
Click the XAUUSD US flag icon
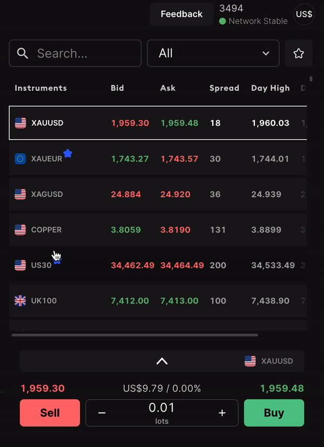click(x=21, y=123)
